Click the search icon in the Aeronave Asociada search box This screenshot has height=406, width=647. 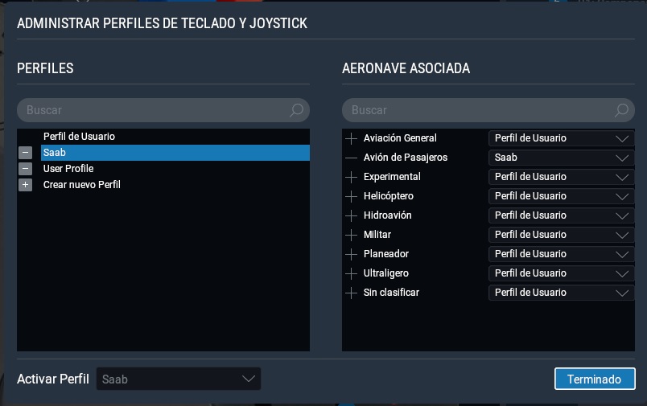coord(621,110)
